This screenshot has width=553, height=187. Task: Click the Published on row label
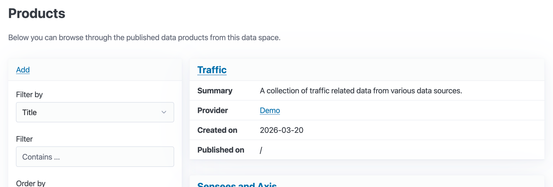click(x=220, y=150)
